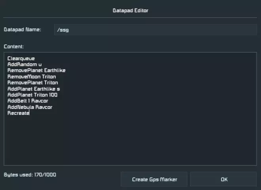Select the RemoveMoon Triton line
The height and width of the screenshot is (190, 261).
pyautogui.click(x=31, y=77)
